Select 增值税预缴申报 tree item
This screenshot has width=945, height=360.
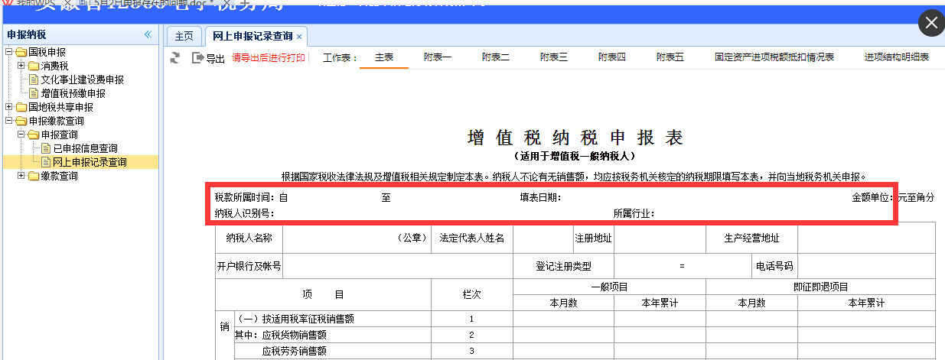coord(73,93)
